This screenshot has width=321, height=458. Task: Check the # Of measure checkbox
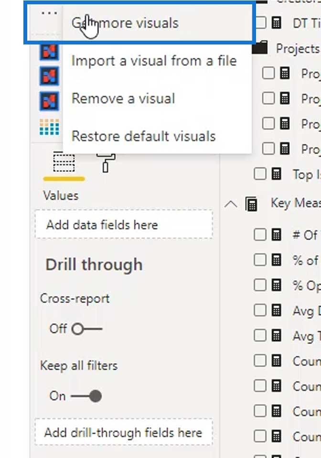tap(260, 235)
